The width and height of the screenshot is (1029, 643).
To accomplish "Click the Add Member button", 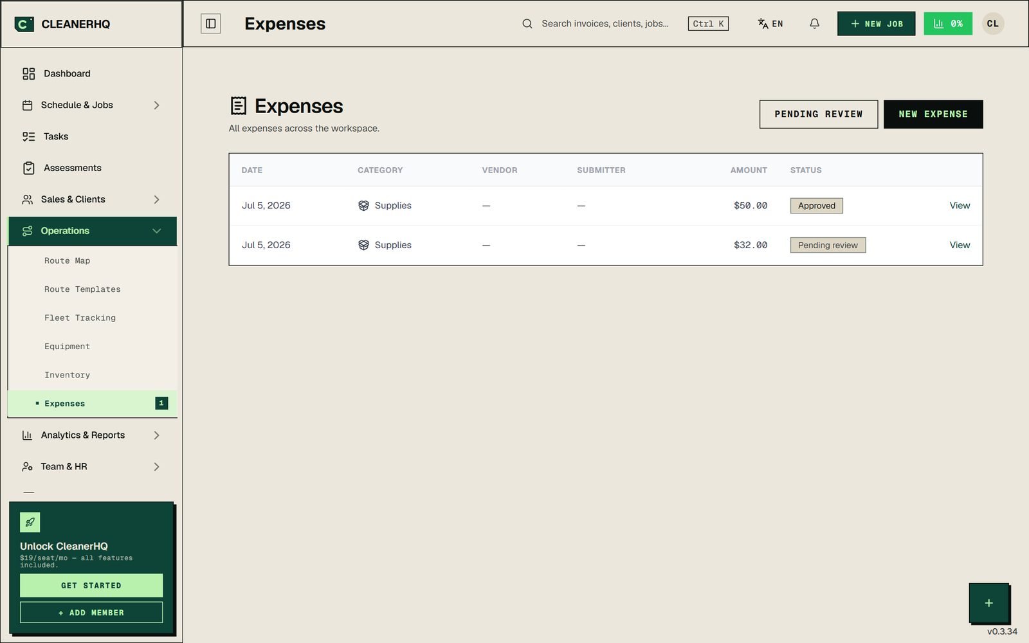I will pyautogui.click(x=91, y=613).
